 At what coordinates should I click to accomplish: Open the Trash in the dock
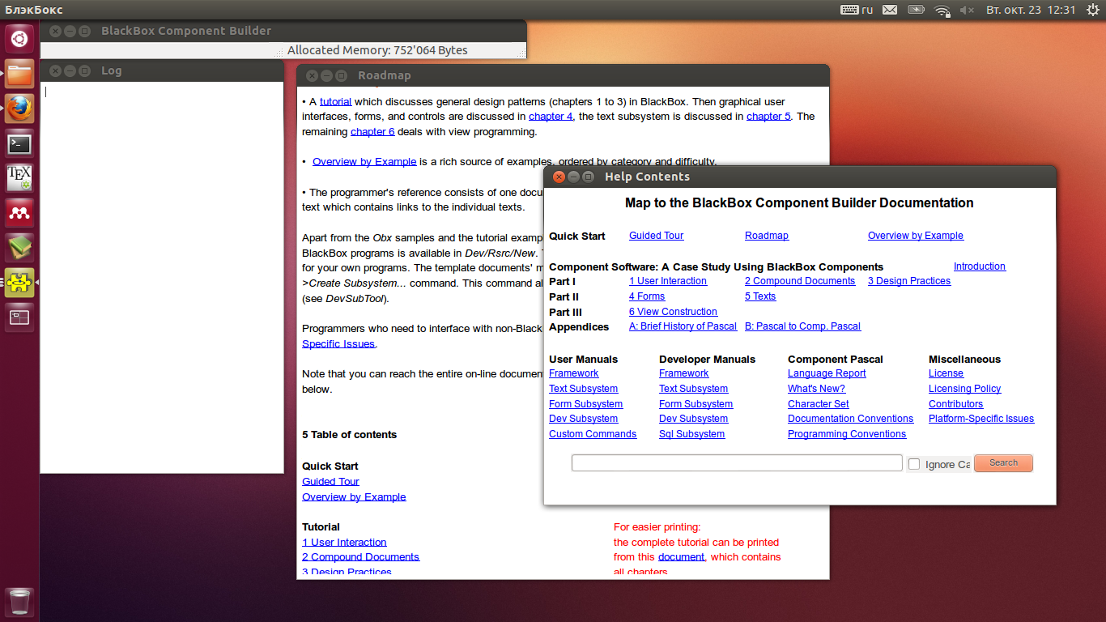click(x=19, y=602)
